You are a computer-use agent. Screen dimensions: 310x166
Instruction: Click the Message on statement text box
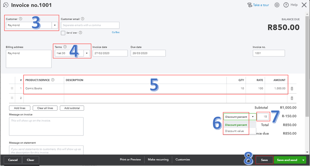pos(46,150)
